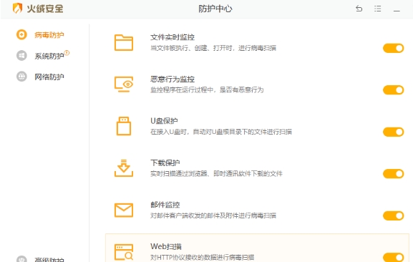The height and width of the screenshot is (262, 413).
Task: Open 文件实时监控 settings title
Action: (173, 37)
